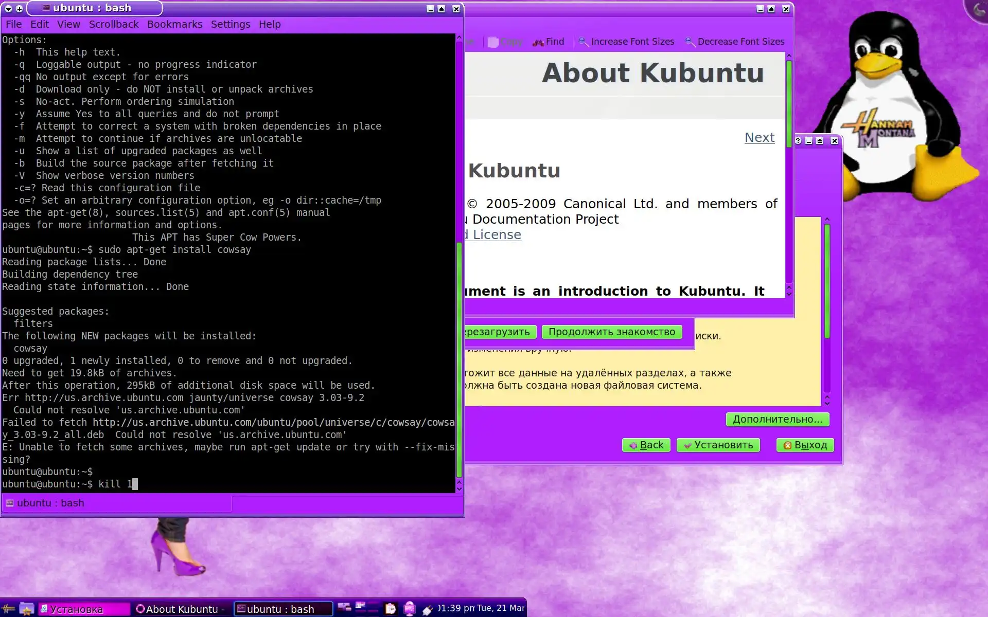Screen dimensions: 988x617
Task: Open the Settings menu in Konsole
Action: (230, 24)
